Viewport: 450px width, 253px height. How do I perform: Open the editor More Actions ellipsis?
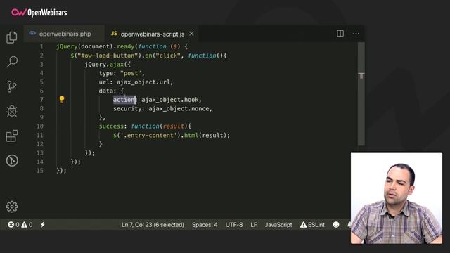[356, 34]
